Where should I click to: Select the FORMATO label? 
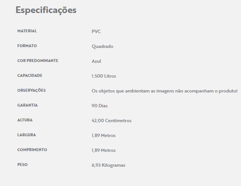coord(27,46)
